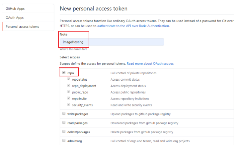Toggle the repo:invite checkbox
This screenshot has height=145, width=242.
coord(69,99)
